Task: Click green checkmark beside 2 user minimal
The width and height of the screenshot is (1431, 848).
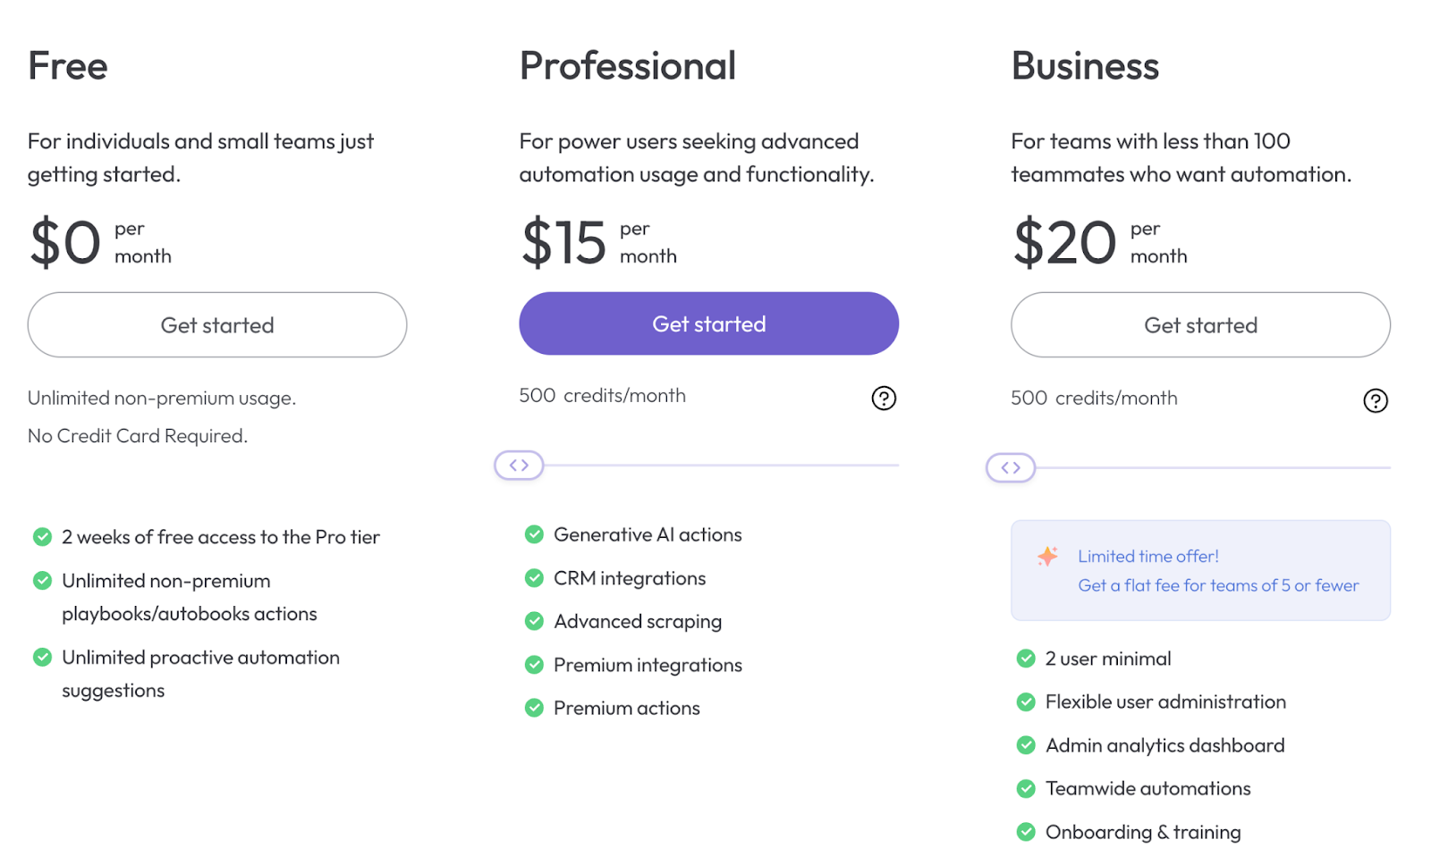Action: [x=1026, y=659]
